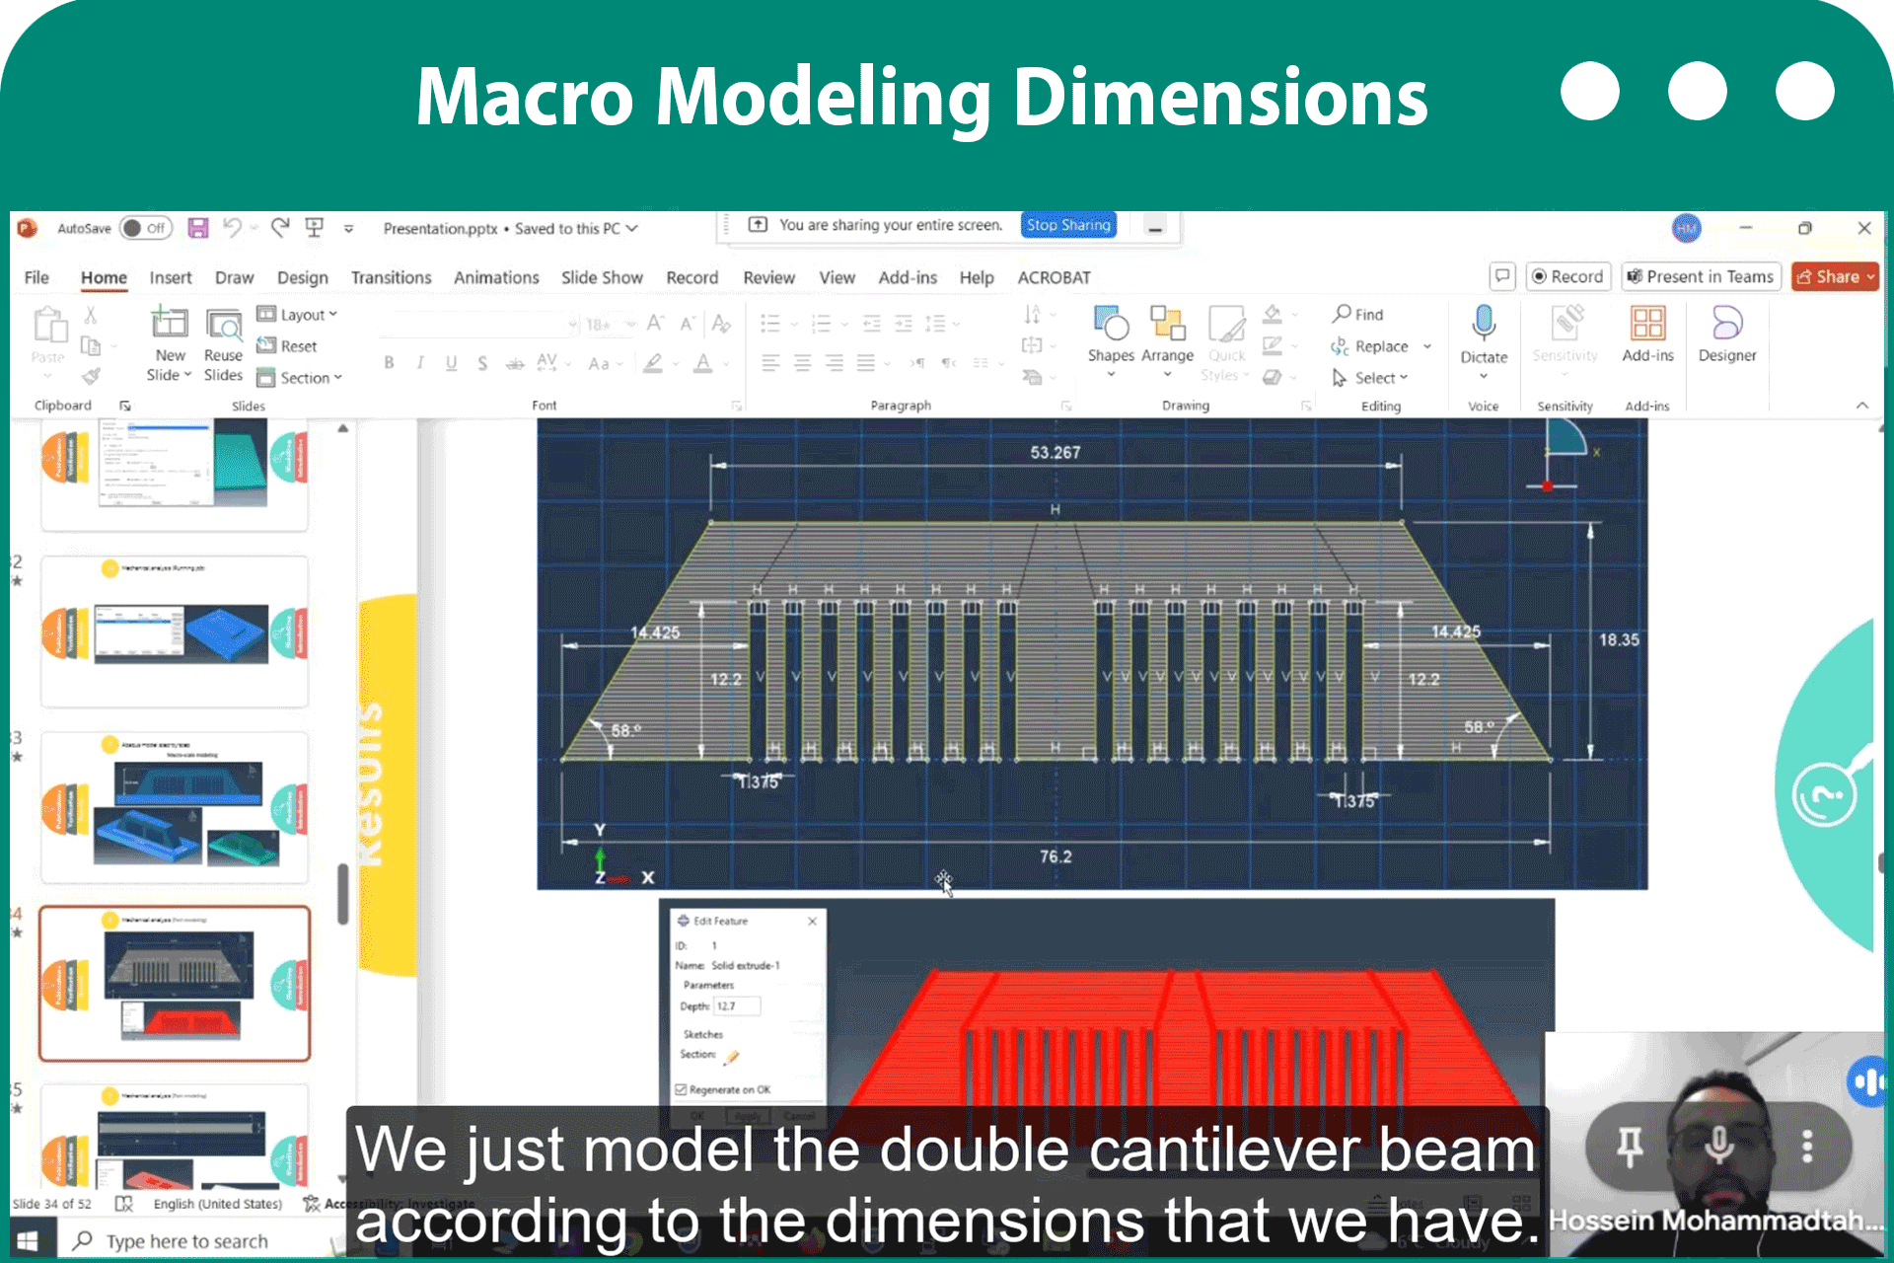Open more options on video tile
The height and width of the screenshot is (1263, 1894).
[1807, 1147]
